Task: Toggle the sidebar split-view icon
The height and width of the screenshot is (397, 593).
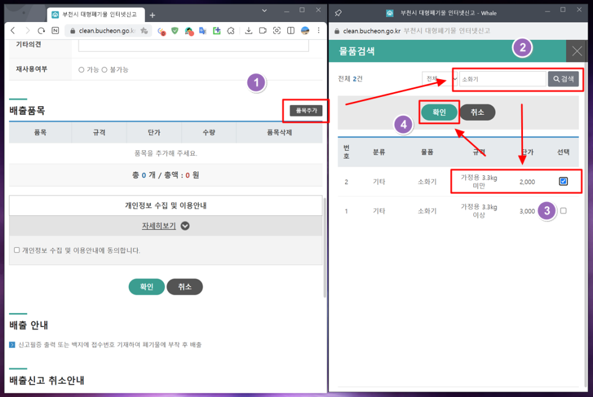Action: coord(290,31)
